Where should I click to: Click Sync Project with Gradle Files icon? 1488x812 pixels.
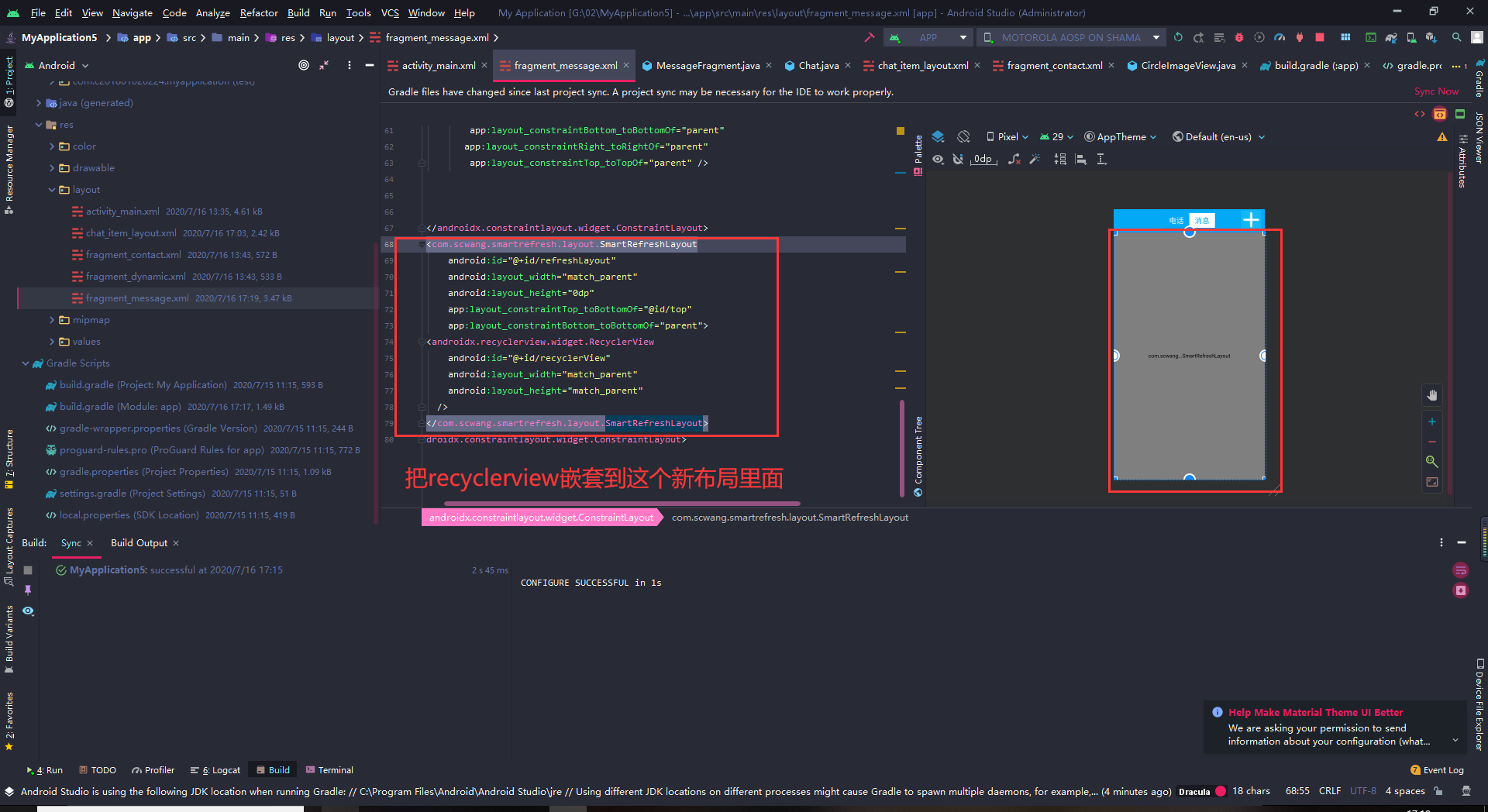click(x=1391, y=37)
